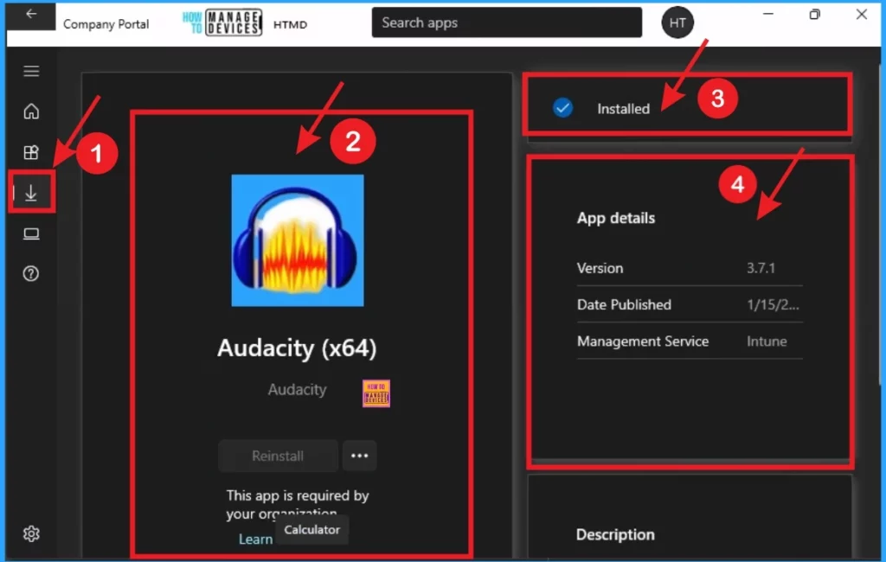
Task: Click the Audacity (x64) app title
Action: point(298,348)
